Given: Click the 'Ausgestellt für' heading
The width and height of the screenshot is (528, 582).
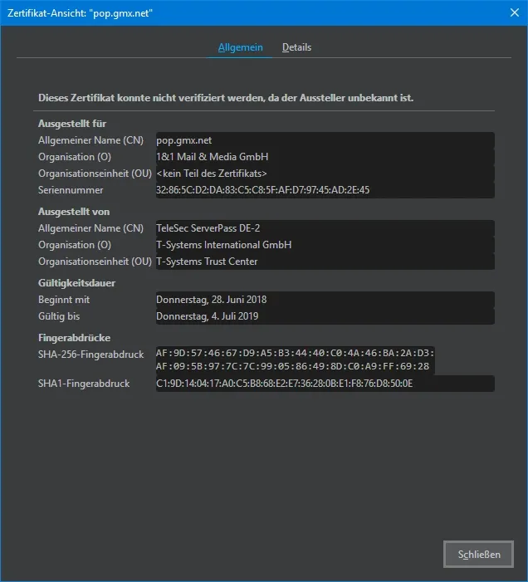Looking at the screenshot, I should coord(72,124).
